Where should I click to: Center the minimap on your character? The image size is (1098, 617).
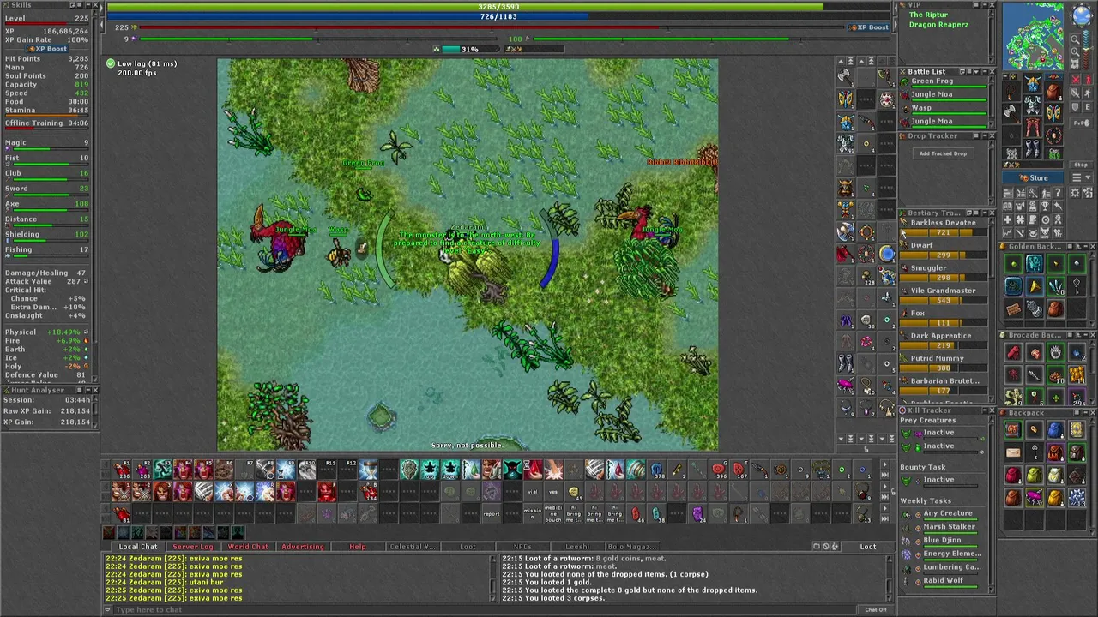[1076, 63]
